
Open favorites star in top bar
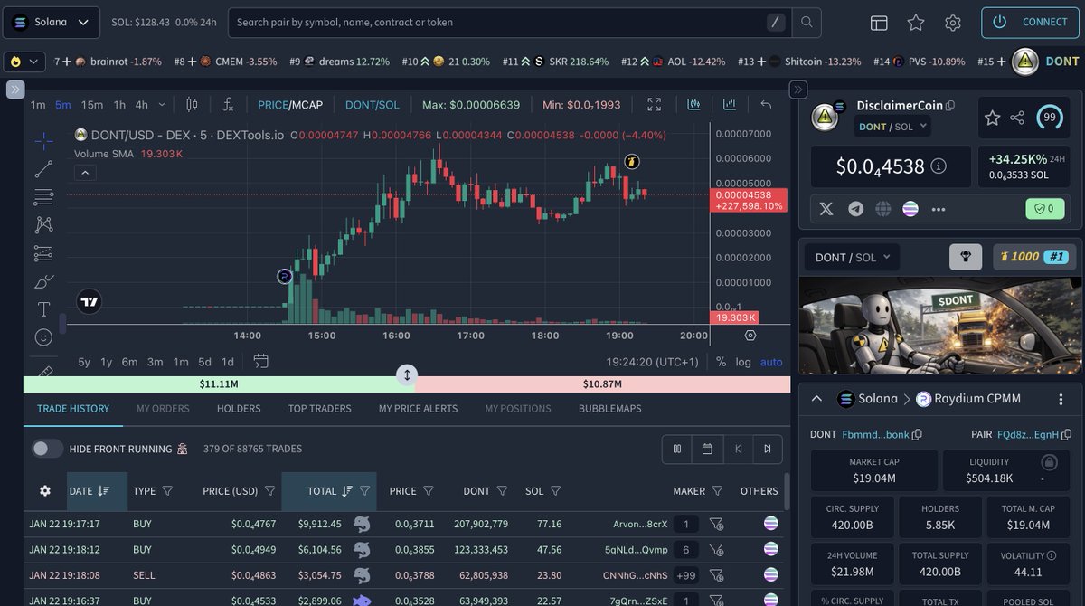916,23
